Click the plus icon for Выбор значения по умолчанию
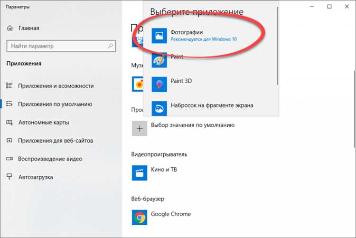This screenshot has width=356, height=238. pyautogui.click(x=139, y=128)
